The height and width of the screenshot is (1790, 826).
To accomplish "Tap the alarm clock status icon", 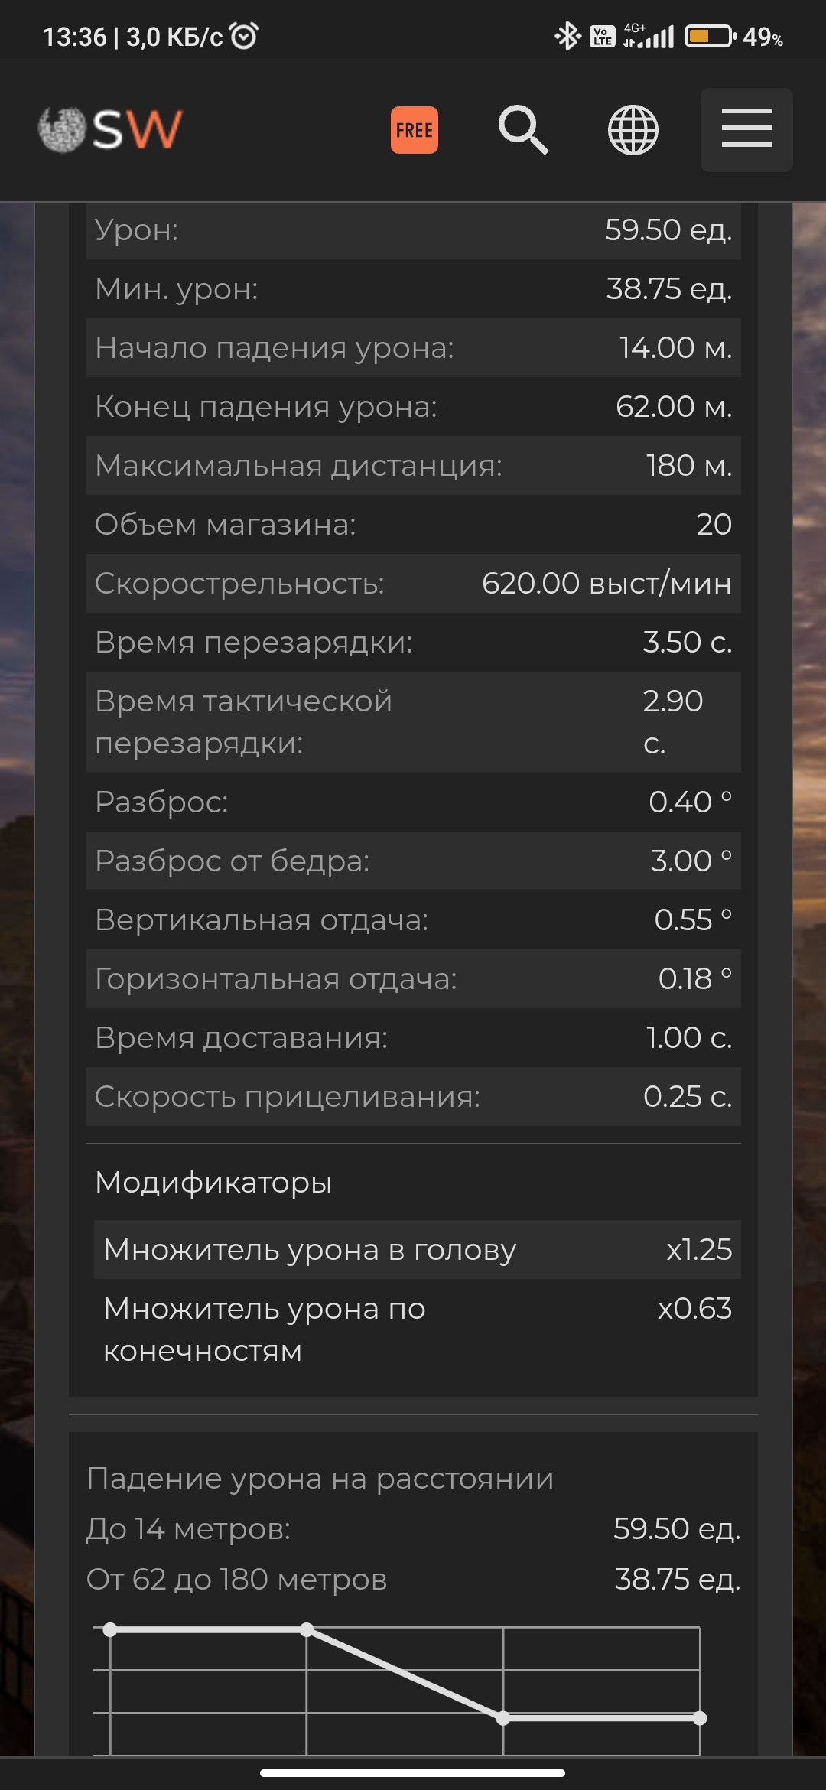I will [244, 36].
